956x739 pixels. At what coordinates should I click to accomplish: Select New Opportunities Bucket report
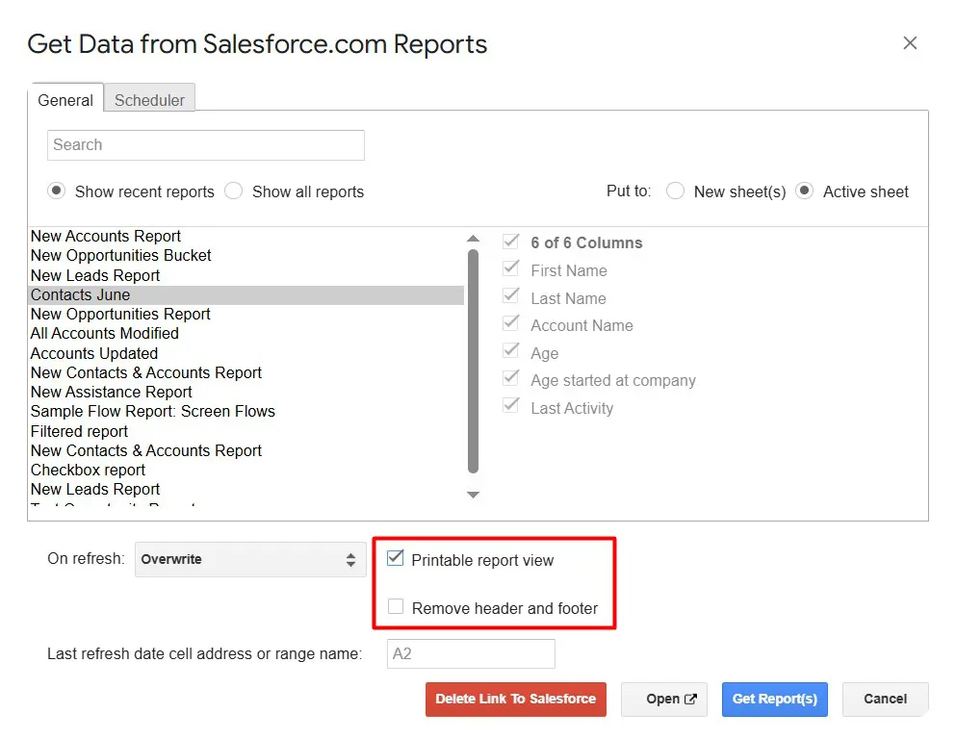[x=121, y=256]
